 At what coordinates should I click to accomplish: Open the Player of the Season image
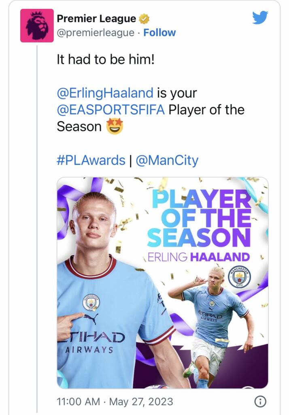click(x=163, y=282)
